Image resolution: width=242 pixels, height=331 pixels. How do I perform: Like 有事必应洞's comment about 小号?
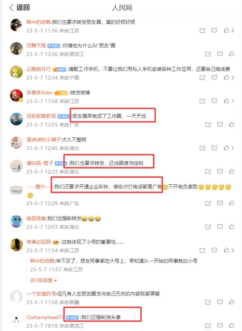coord(229,250)
